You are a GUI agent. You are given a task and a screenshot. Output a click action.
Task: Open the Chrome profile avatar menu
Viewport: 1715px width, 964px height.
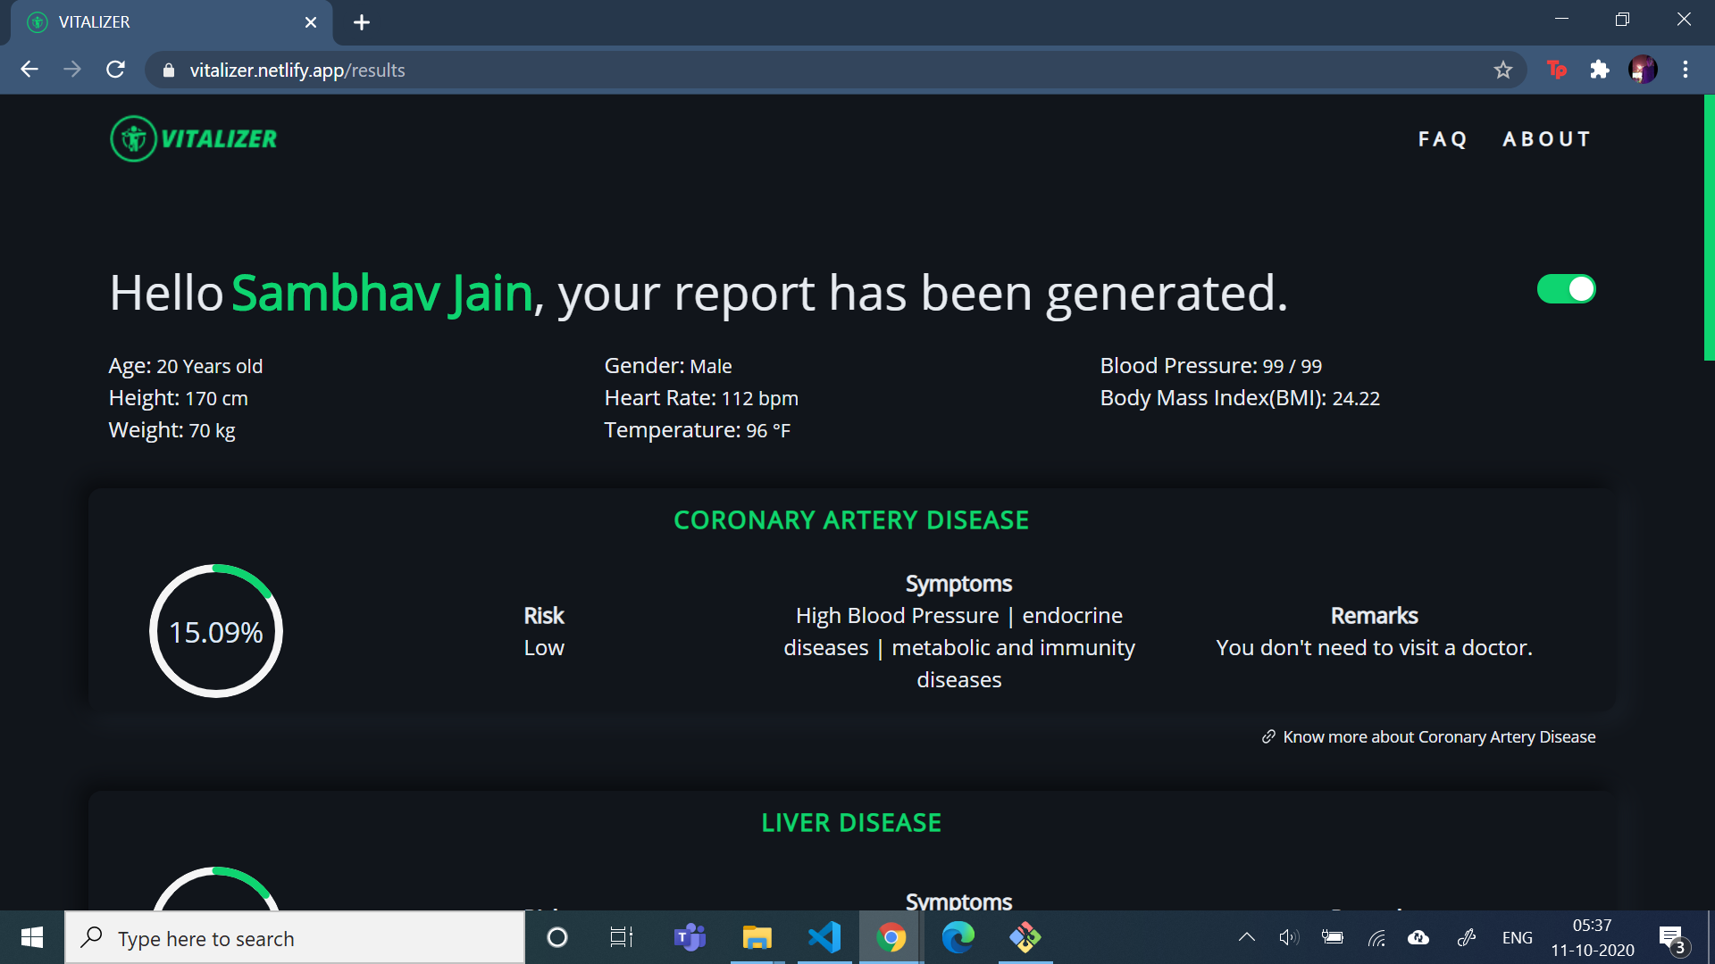[1642, 70]
